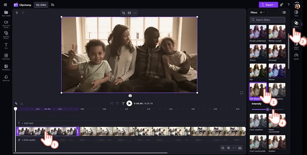This screenshot has height=155, width=307.
Task: Open the Speed panel
Action: pyautogui.click(x=296, y=56)
